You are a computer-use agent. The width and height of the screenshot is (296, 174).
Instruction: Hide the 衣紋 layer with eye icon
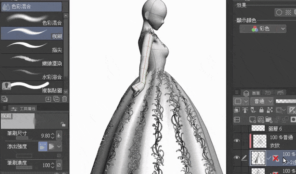coord(237,140)
